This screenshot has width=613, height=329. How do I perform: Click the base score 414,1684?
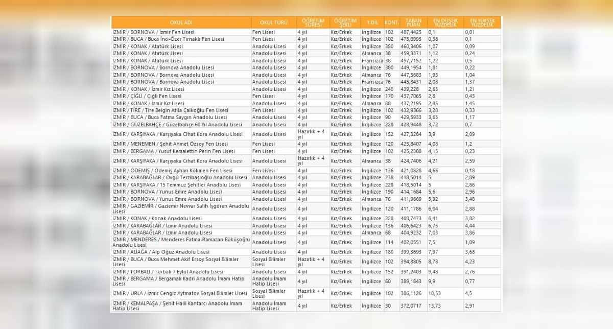411,192
